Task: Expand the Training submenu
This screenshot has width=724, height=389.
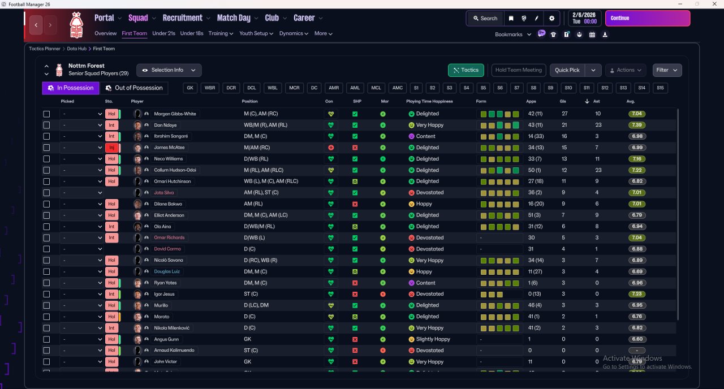Action: click(x=221, y=33)
